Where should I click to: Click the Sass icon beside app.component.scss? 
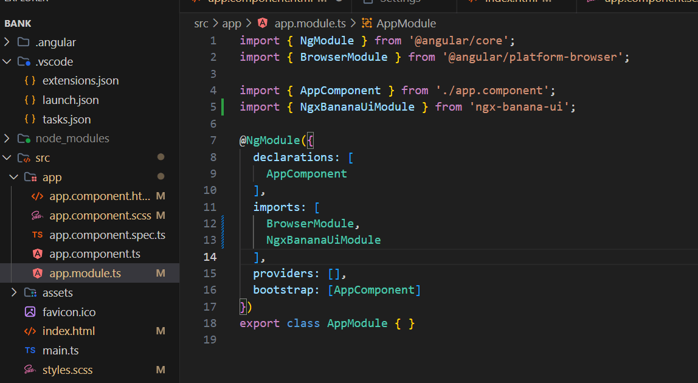(x=38, y=216)
